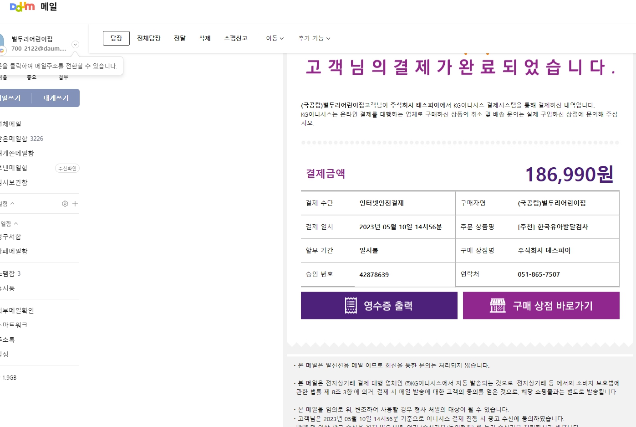Screen dimensions: 636x427
Task: Click the 메일쓰기 compose button
Action: tap(15, 98)
